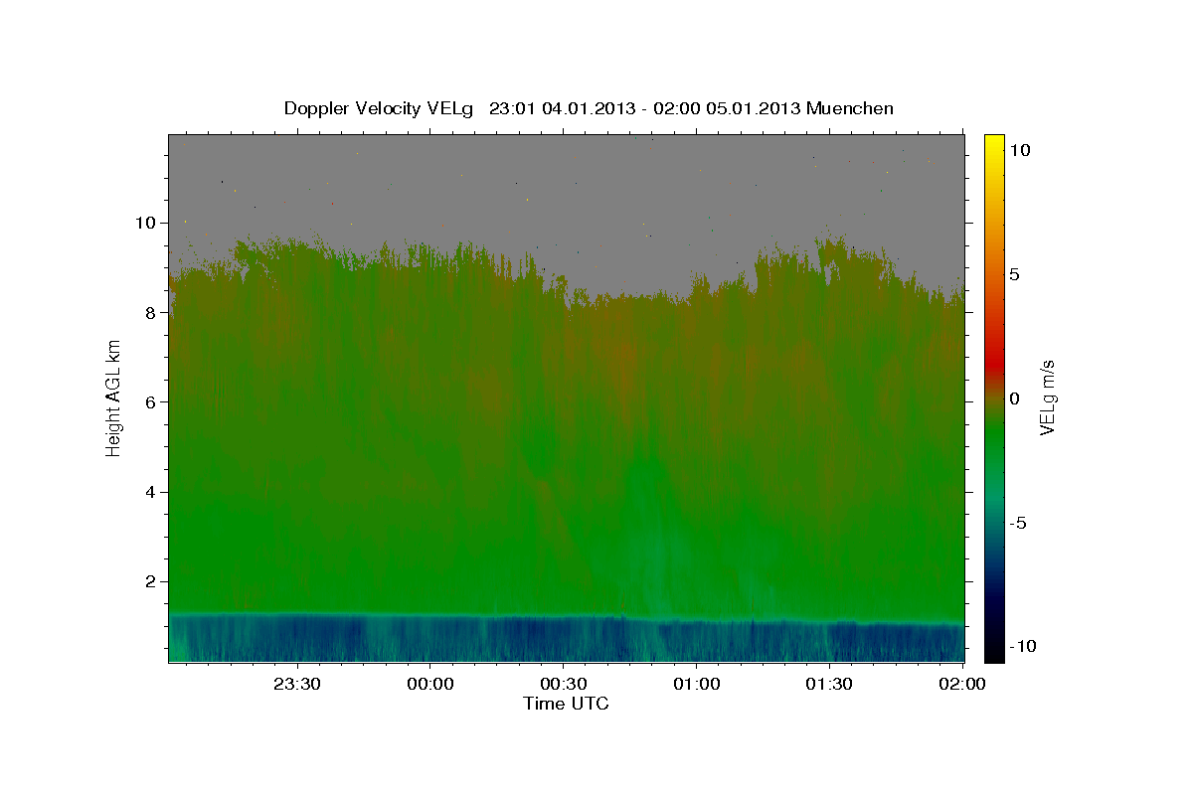1193x795 pixels.
Task: Click the 'VELg m/s' colorbar label
Action: (x=1046, y=398)
